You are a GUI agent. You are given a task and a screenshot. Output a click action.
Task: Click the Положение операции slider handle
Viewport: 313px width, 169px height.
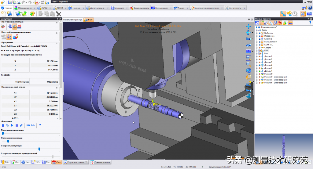(8, 141)
